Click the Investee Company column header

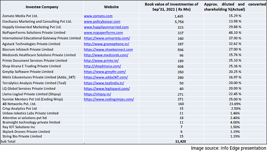click(x=42, y=7)
